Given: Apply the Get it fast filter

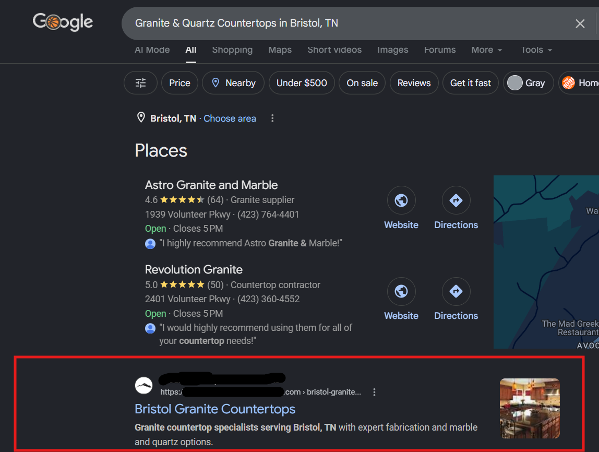Looking at the screenshot, I should click(471, 83).
